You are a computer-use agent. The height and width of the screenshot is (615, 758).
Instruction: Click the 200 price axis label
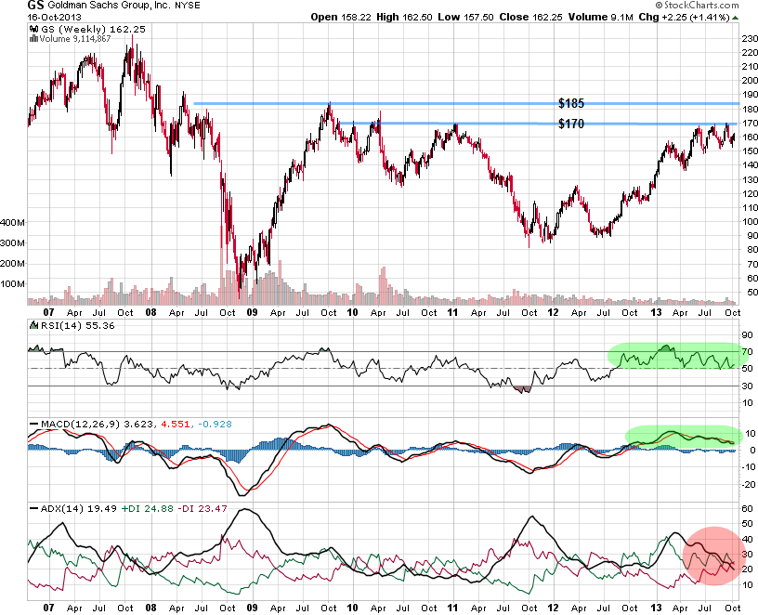click(750, 81)
